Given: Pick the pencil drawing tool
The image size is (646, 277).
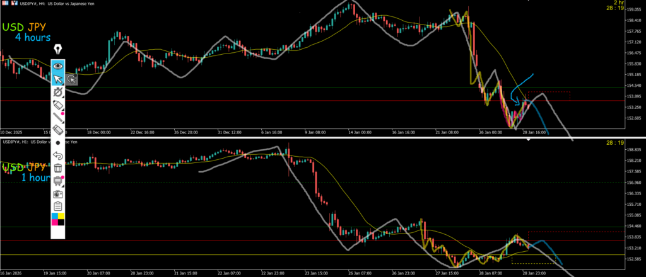Looking at the screenshot, I should (x=58, y=116).
